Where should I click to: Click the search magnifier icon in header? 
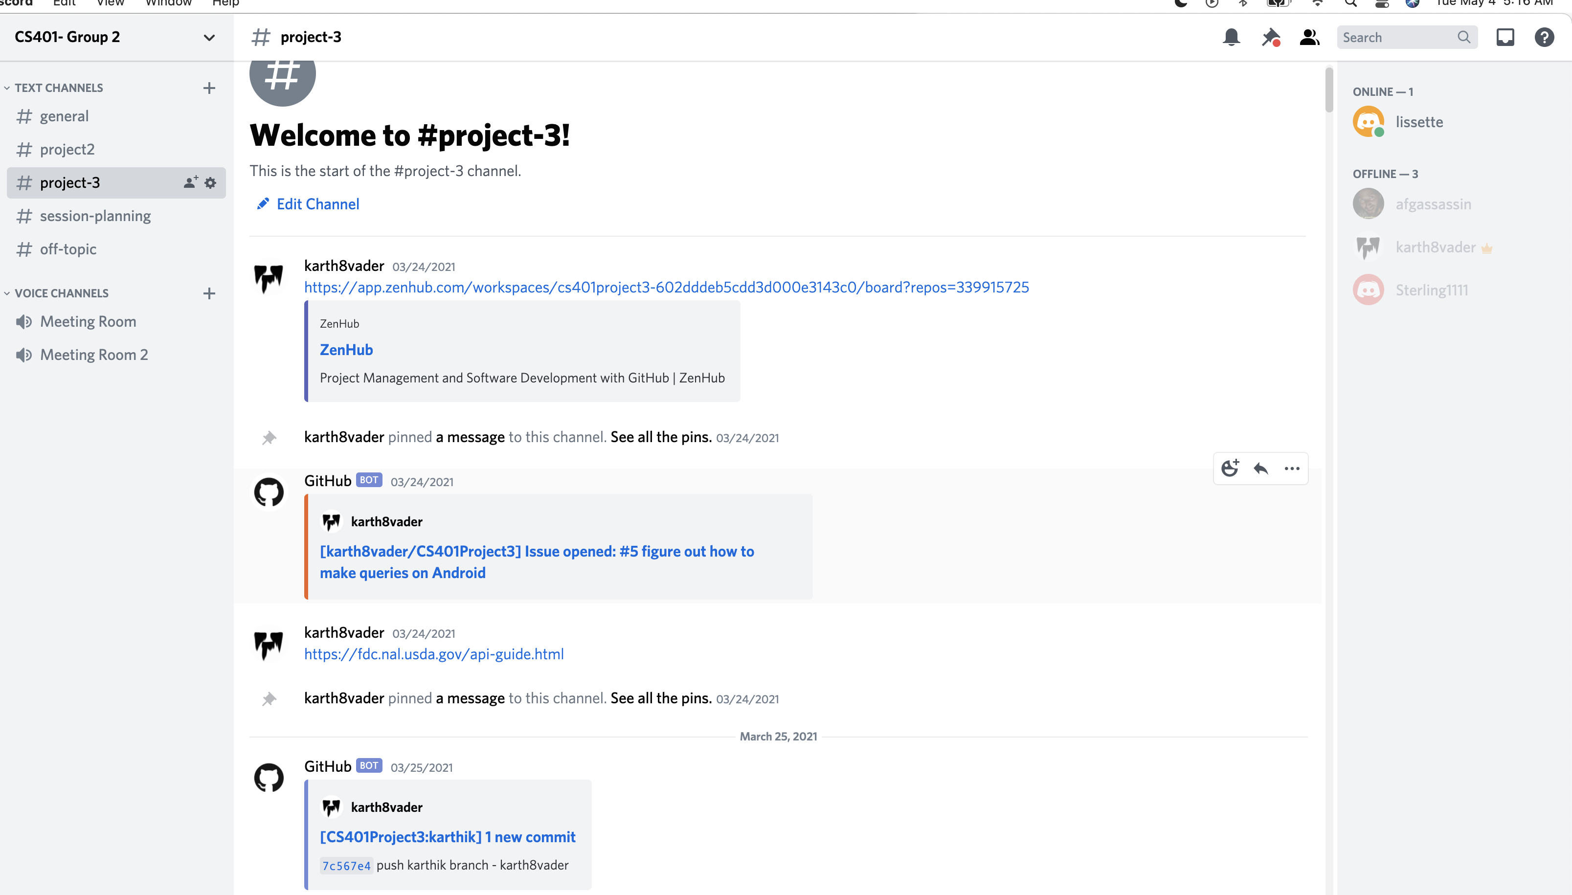[1464, 38]
